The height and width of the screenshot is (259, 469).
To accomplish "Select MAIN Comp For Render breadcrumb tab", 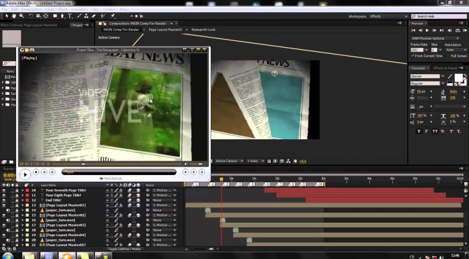I will pos(121,30).
